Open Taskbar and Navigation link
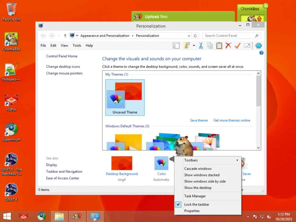Viewport: 296px width, 222px height. (64, 172)
